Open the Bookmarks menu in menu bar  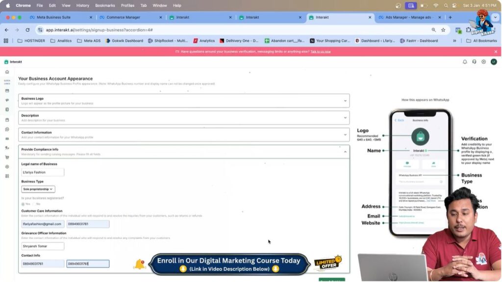105,5
